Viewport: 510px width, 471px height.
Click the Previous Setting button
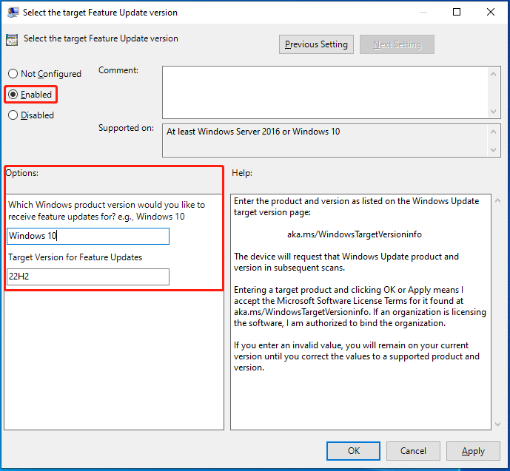point(316,44)
